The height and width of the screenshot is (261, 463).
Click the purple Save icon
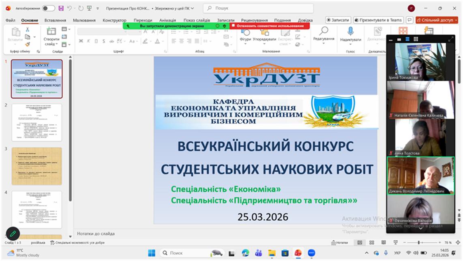pos(61,8)
